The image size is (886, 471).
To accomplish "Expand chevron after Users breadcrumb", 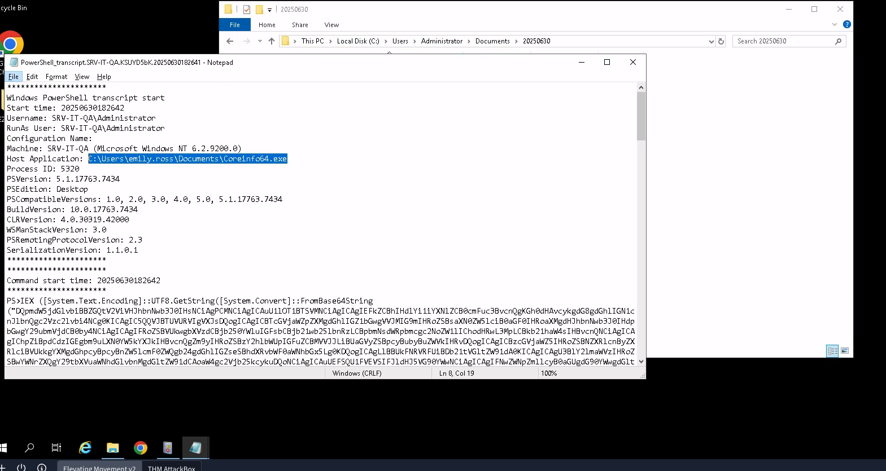I will coord(415,41).
